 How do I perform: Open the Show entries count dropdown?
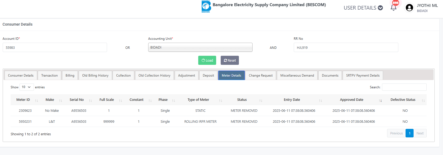(x=26, y=87)
